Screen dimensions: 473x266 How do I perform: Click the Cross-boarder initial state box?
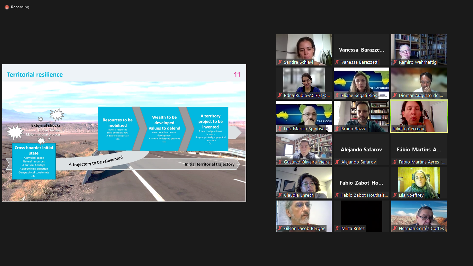tap(34, 161)
